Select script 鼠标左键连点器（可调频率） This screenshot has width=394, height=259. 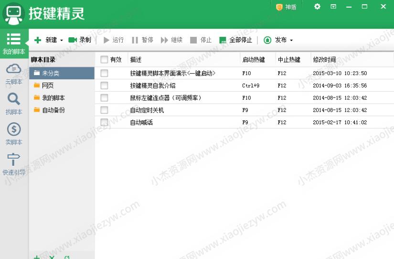(166, 98)
